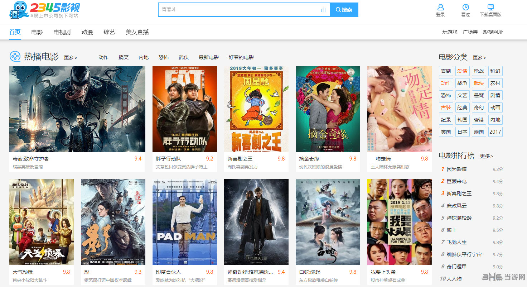Viewport: 527px width, 287px height.
Task: Click the 印度合伙人 title text
Action: pyautogui.click(x=169, y=272)
